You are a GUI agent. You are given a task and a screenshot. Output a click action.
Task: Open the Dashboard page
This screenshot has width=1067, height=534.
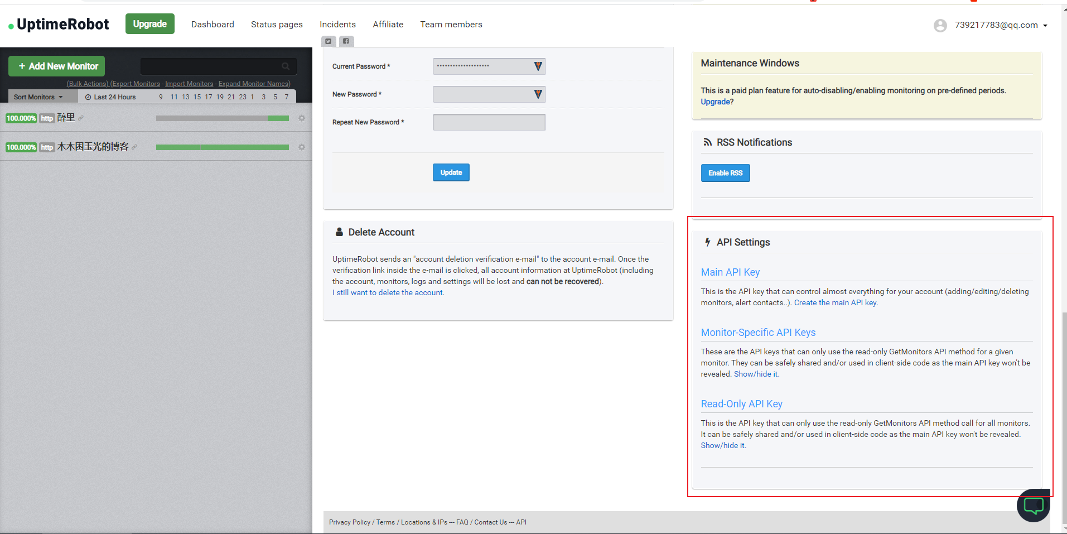coord(213,25)
